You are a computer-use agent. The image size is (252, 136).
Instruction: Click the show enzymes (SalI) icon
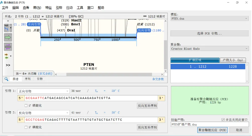coord(7,28)
